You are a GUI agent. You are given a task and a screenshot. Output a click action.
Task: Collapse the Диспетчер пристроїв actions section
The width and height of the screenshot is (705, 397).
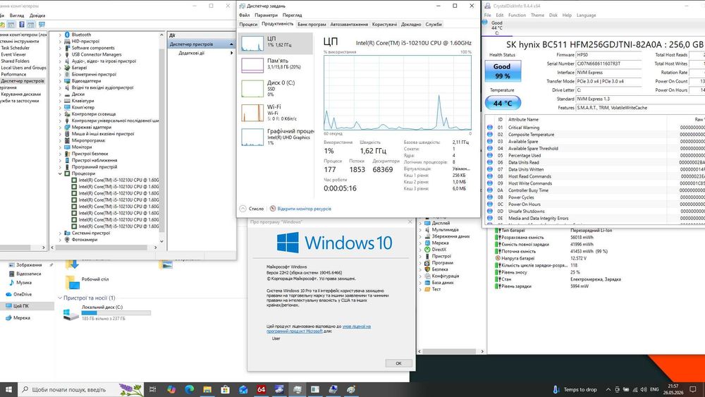click(x=231, y=44)
